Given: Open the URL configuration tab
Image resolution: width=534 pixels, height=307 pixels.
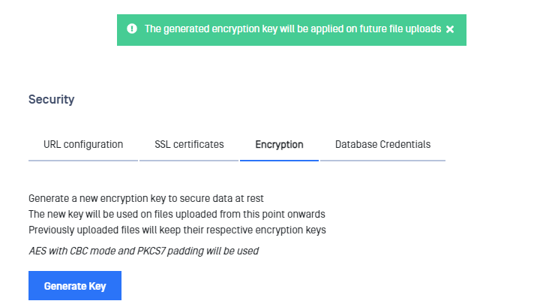Looking at the screenshot, I should tap(83, 144).
